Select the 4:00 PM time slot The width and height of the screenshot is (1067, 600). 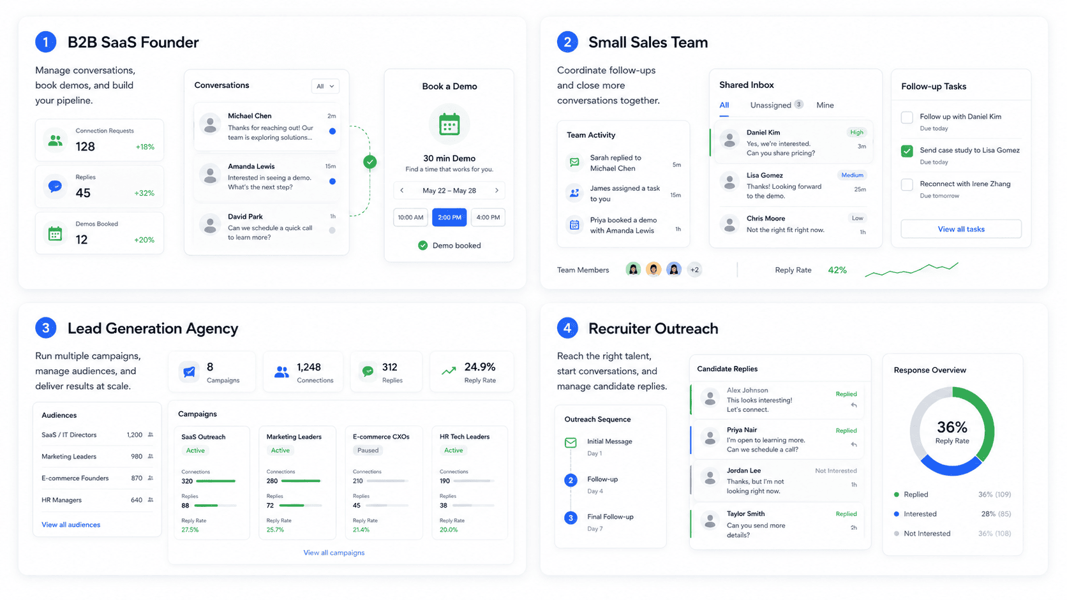pos(488,217)
